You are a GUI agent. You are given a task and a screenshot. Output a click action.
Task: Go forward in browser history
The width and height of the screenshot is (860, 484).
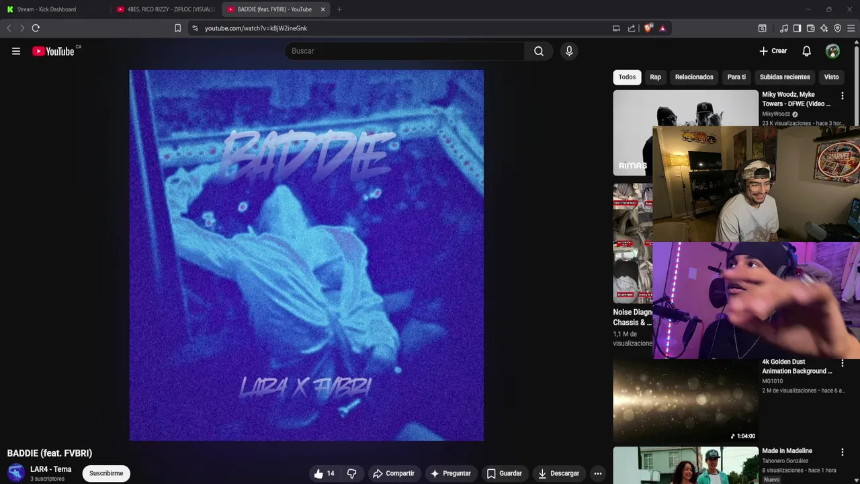[x=22, y=28]
